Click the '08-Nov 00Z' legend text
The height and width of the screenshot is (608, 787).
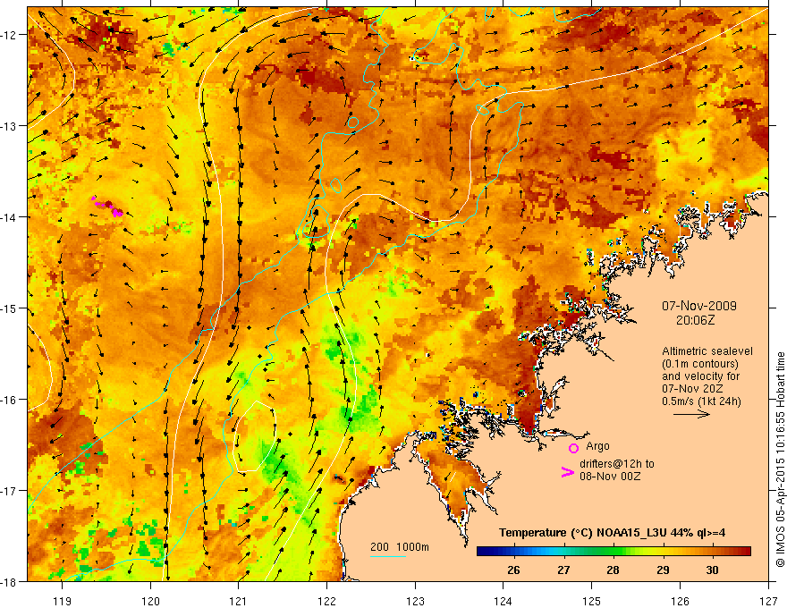tap(610, 477)
